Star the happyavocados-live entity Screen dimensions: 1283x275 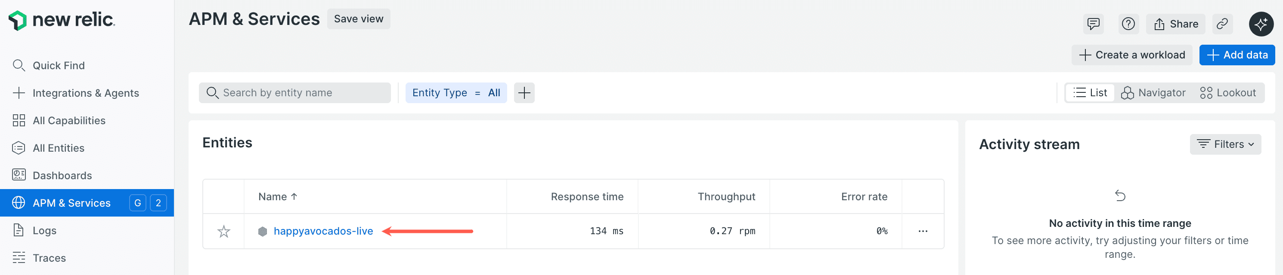click(x=223, y=231)
